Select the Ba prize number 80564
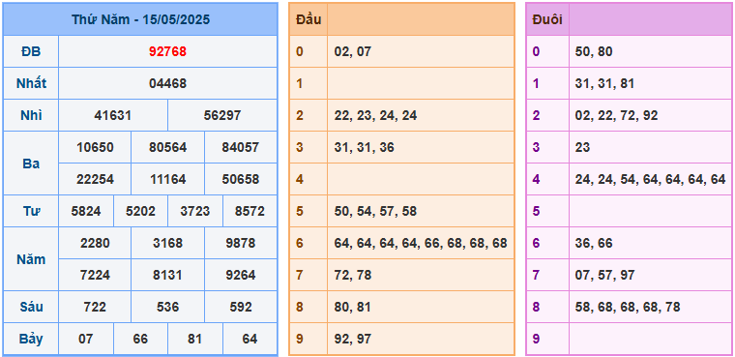Image resolution: width=735 pixels, height=357 pixels. point(168,147)
